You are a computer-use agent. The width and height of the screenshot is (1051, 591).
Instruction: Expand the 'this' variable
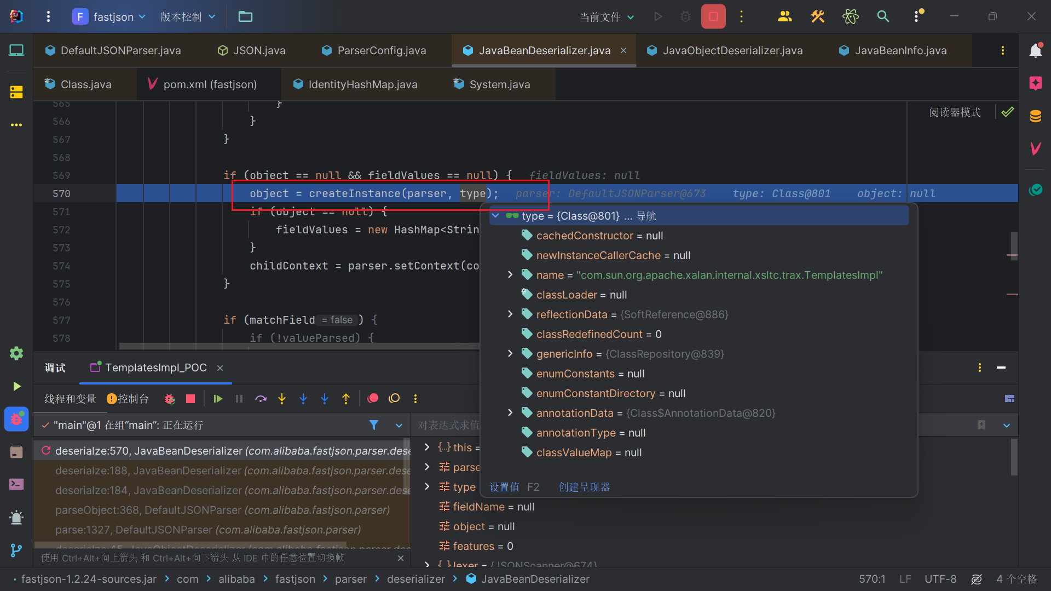(427, 447)
